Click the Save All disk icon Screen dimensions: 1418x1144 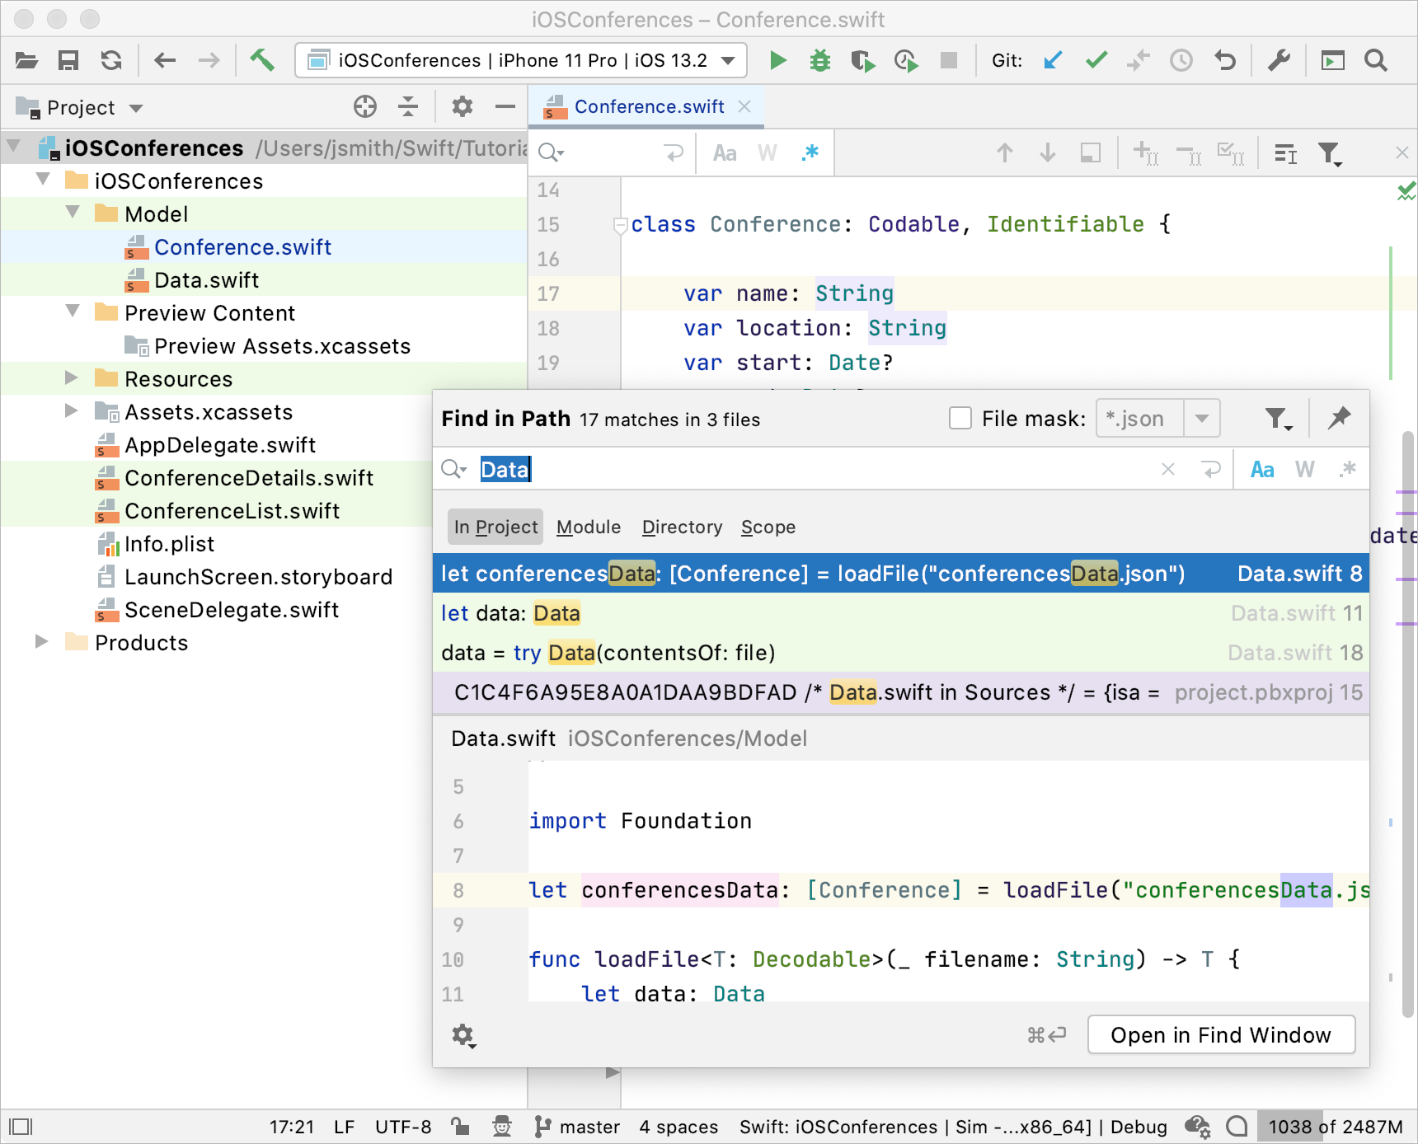click(68, 60)
